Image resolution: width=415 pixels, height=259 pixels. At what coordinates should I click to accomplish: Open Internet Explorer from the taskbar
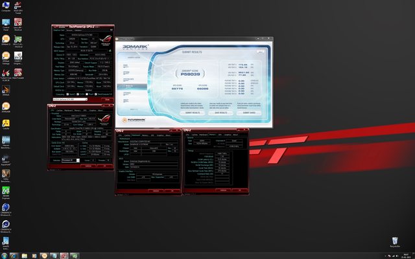tap(13, 256)
